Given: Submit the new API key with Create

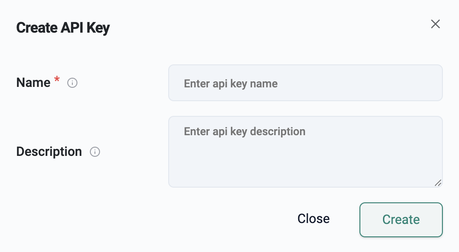Looking at the screenshot, I should [x=401, y=220].
